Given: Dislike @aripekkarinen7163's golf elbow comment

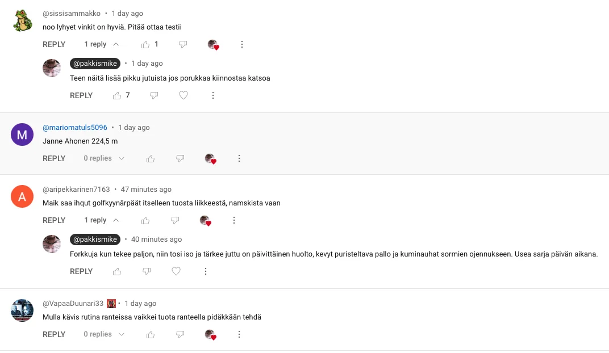Looking at the screenshot, I should click(x=175, y=220).
